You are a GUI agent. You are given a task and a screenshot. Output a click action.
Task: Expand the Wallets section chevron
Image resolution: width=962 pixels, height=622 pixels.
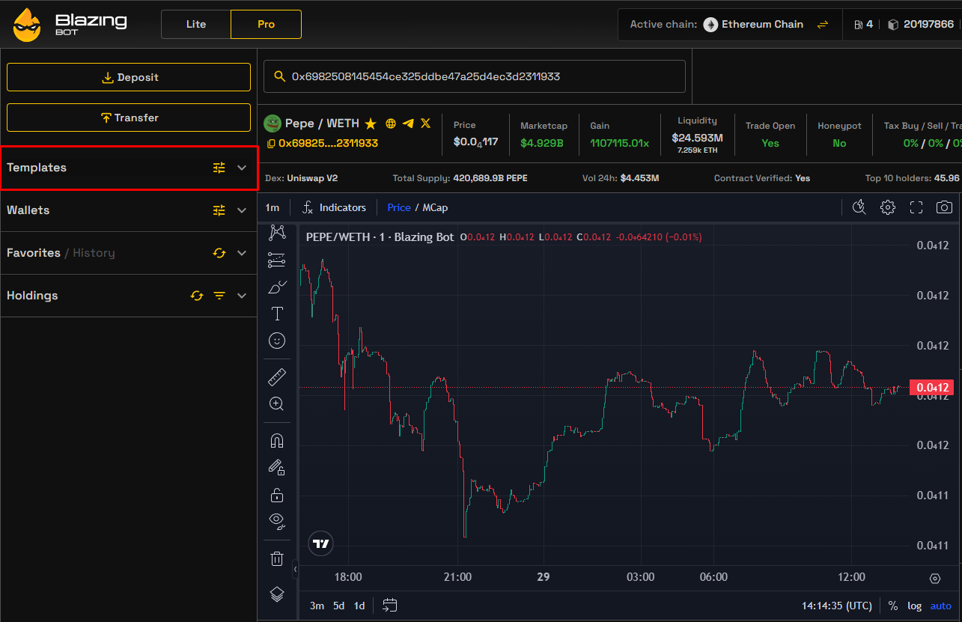(242, 210)
